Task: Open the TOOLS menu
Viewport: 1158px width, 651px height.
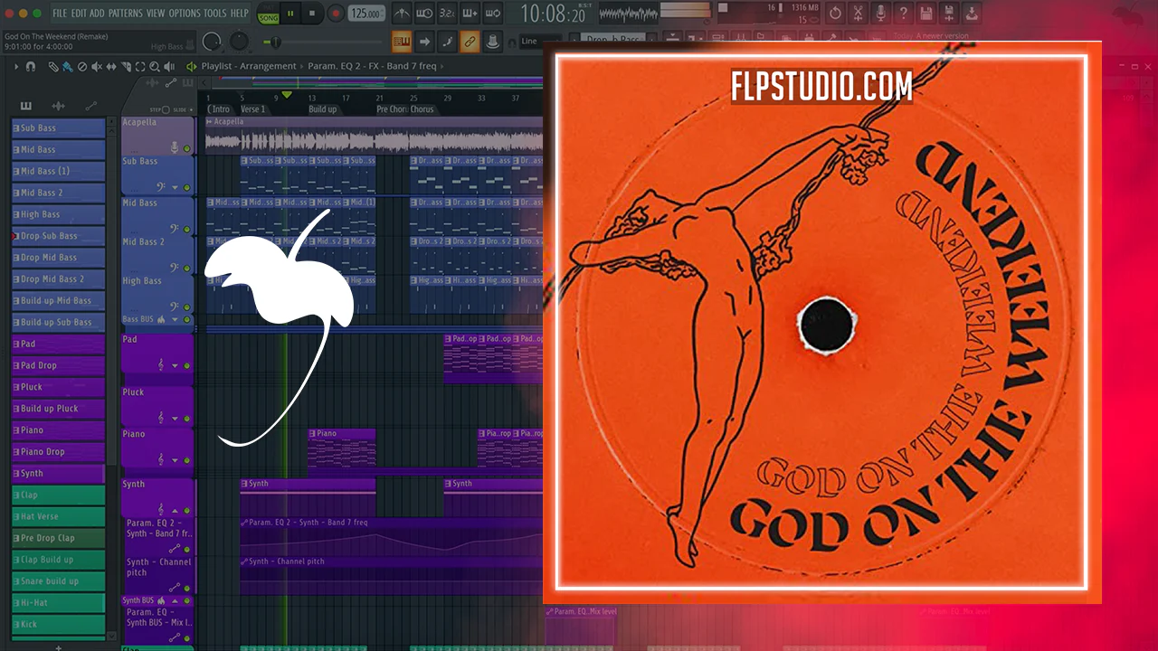Action: pos(215,14)
